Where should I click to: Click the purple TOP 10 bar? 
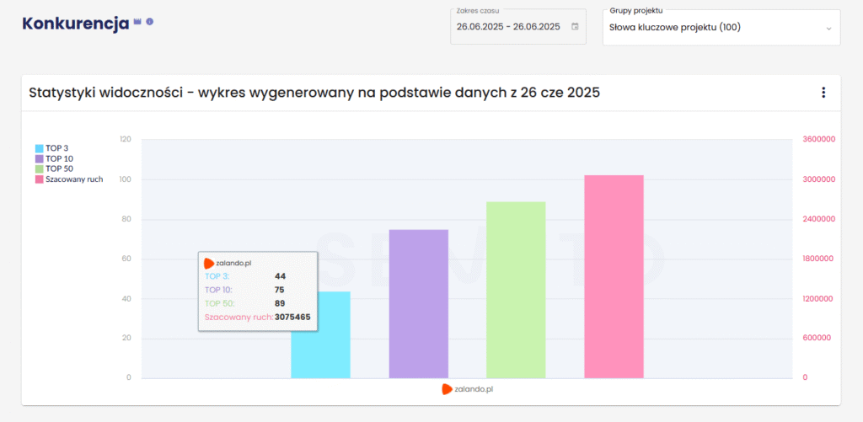419,304
